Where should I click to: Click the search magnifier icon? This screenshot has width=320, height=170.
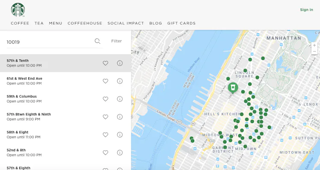[x=98, y=41]
